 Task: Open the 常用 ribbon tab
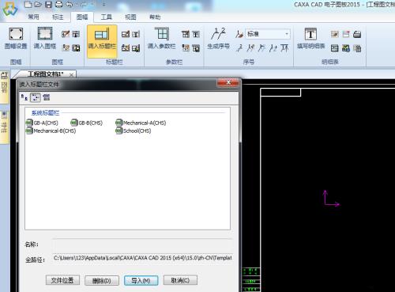pyautogui.click(x=33, y=17)
